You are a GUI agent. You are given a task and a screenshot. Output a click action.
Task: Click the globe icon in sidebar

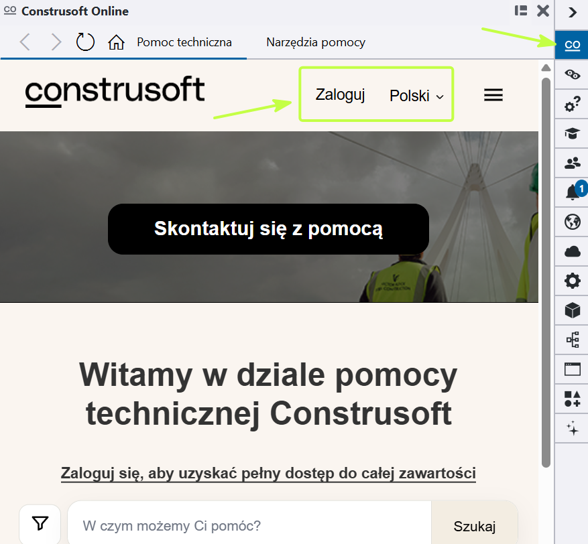[x=572, y=222]
